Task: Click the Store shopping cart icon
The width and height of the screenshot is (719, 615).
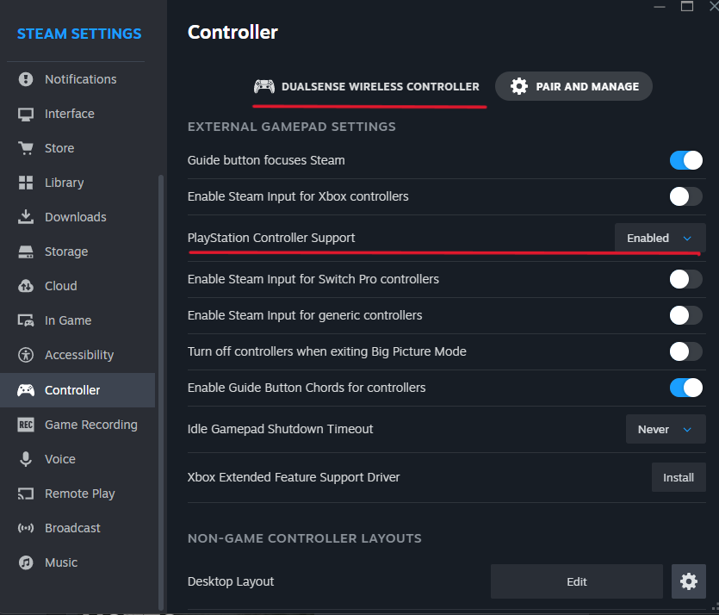Action: pos(26,148)
